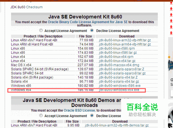Download jdk-8u60-solaris-x64.tar.gz
Image resolution: width=173 pixels, height=128 pixels.
[x=119, y=82]
